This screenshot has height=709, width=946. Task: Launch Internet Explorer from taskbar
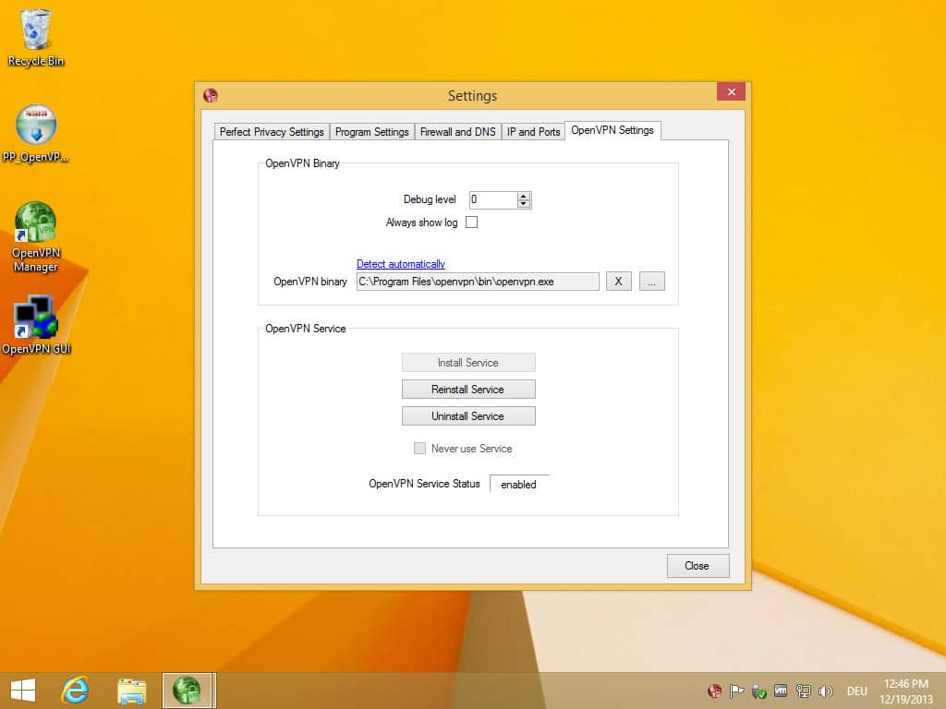point(76,691)
